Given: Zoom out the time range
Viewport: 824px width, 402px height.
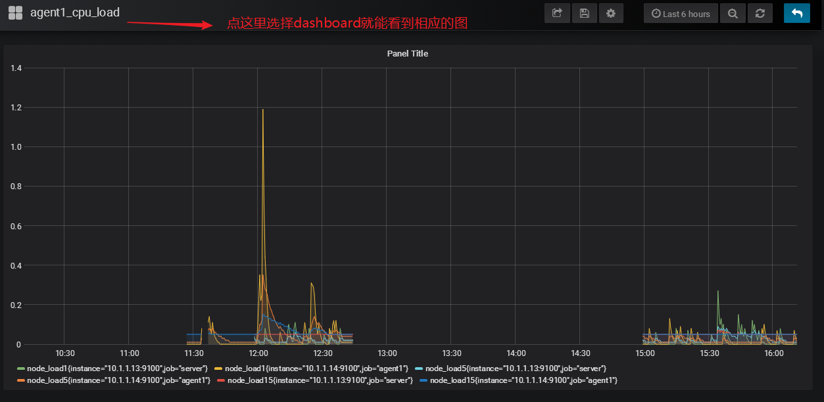Looking at the screenshot, I should click(733, 13).
